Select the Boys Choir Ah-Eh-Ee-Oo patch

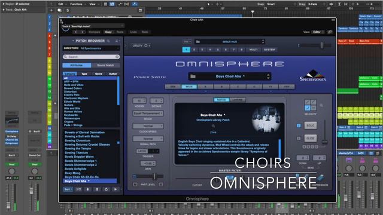pos(81,177)
